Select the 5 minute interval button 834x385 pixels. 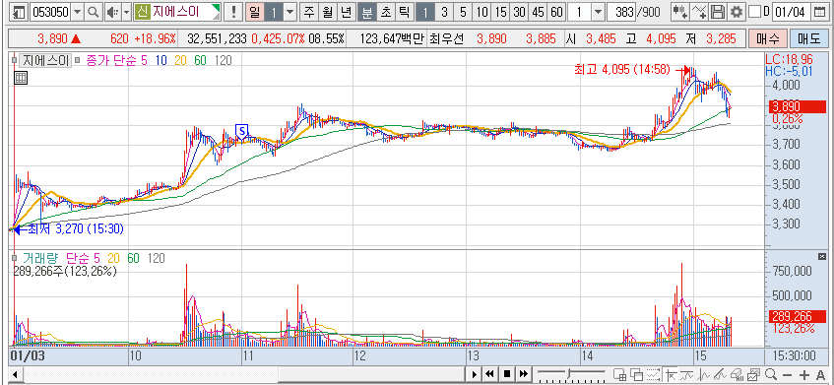(463, 12)
